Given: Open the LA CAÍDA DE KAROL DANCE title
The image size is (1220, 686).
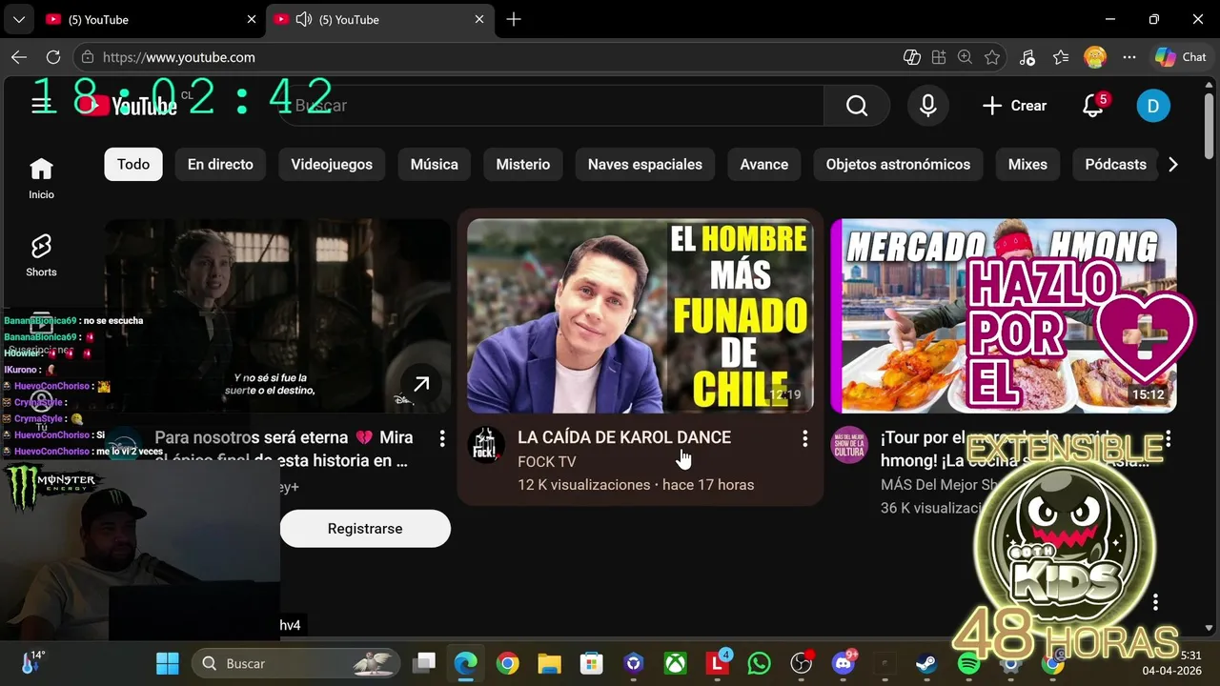Looking at the screenshot, I should (624, 437).
